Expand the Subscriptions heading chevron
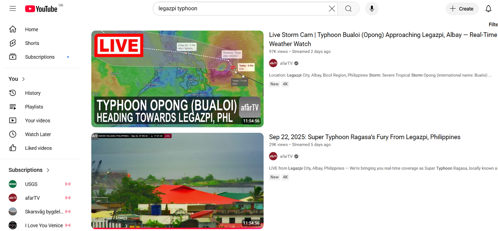This screenshot has height=231, width=498. click(48, 170)
